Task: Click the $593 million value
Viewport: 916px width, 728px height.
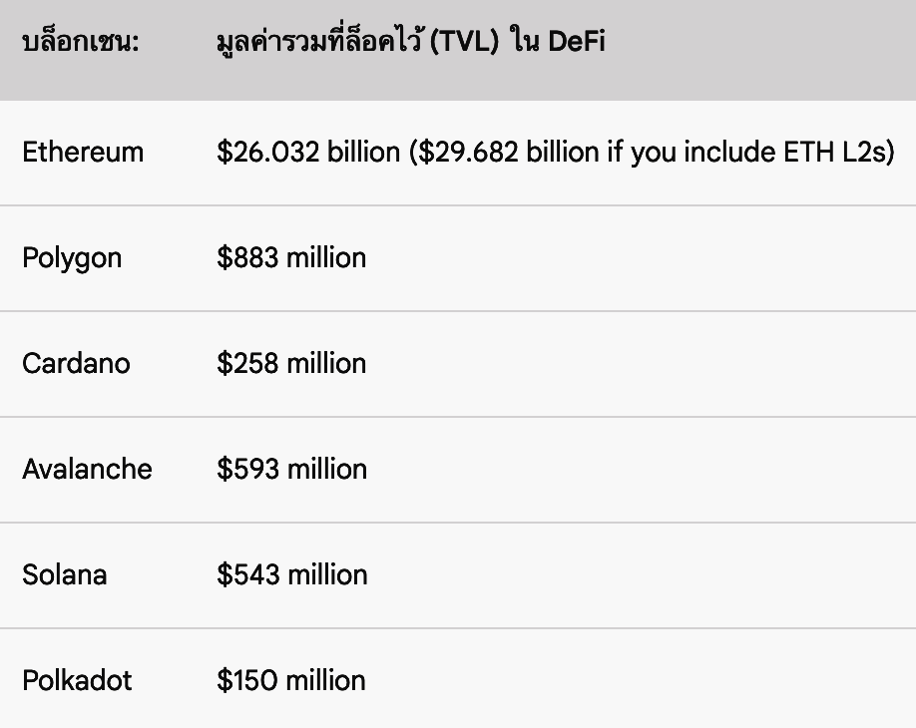Action: (x=291, y=469)
